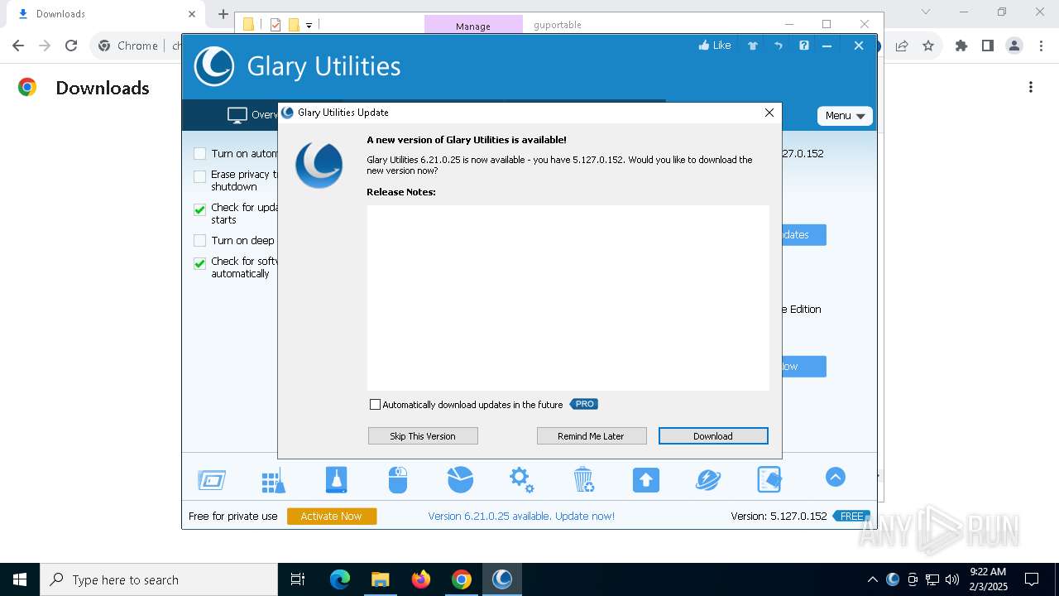Launch the browser assistant planet icon
The height and width of the screenshot is (596, 1059).
click(x=708, y=479)
